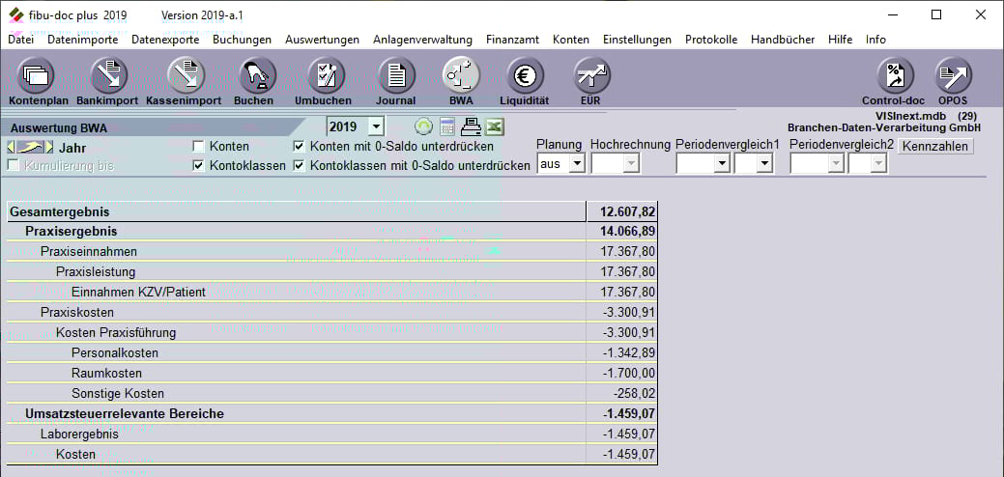The image size is (1004, 477).
Task: Toggle Kontoklassen mit 0-Saldo unterdrücken
Action: click(x=299, y=166)
